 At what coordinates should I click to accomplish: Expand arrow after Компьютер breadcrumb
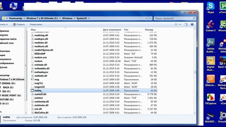click(x=24, y=18)
